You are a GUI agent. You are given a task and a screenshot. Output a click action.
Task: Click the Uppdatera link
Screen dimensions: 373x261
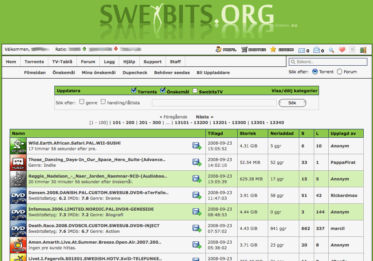[x=68, y=91]
